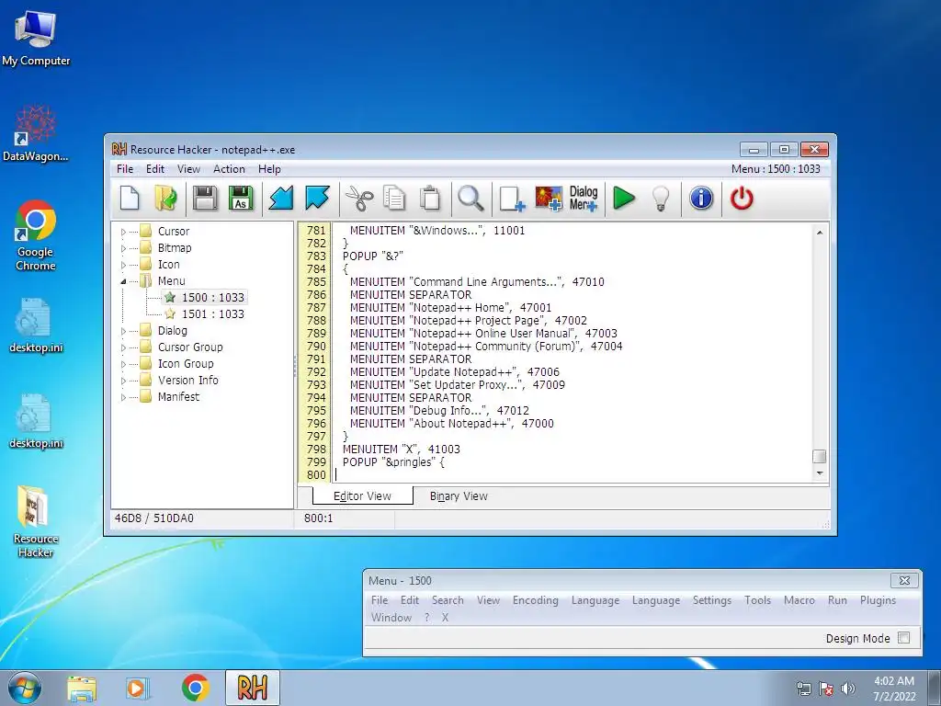Collapse the Menu tree folder
This screenshot has height=706, width=941.
(124, 281)
